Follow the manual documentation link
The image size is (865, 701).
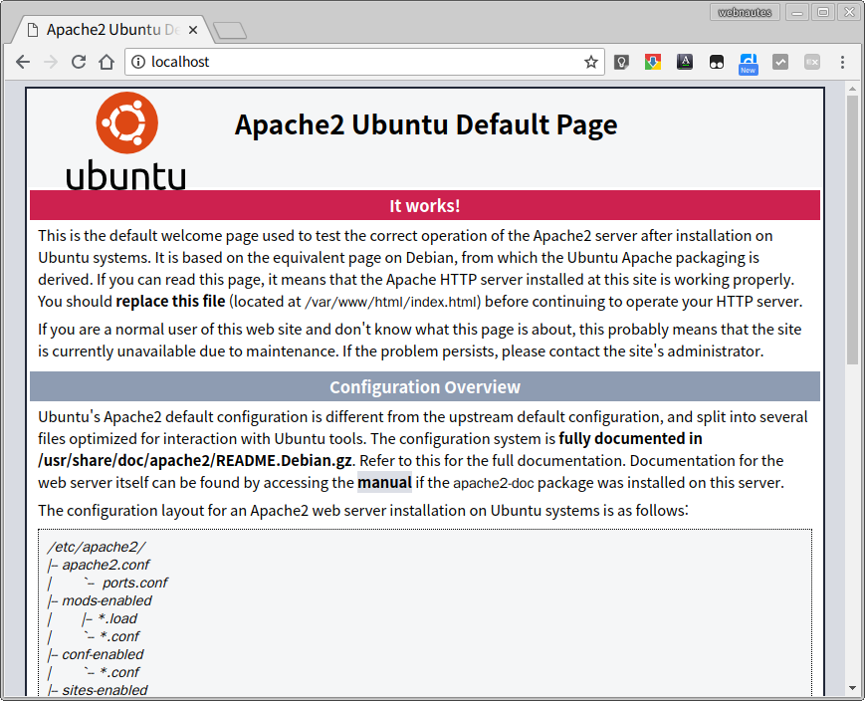(384, 482)
